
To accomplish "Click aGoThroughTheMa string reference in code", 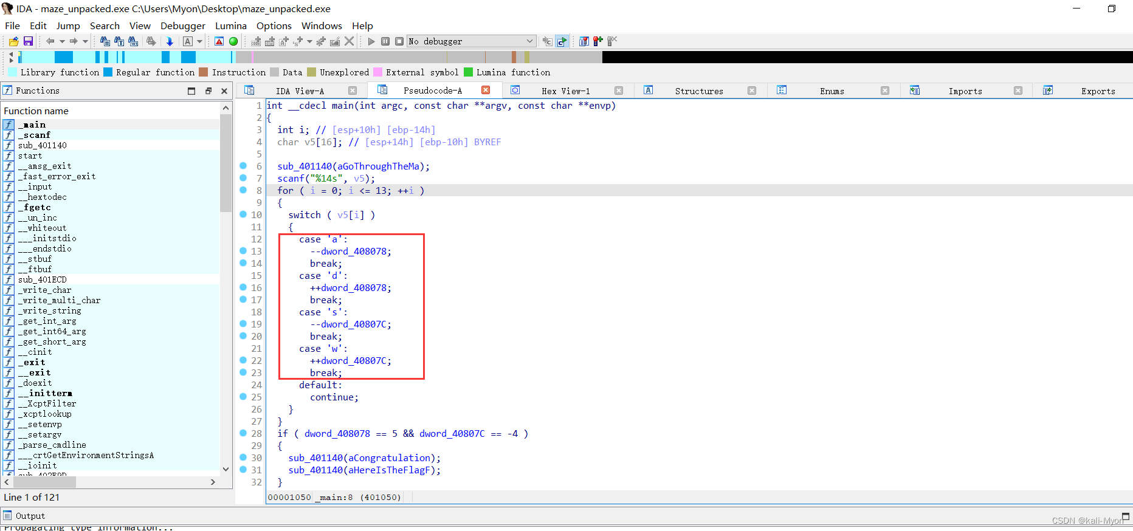I will (379, 166).
